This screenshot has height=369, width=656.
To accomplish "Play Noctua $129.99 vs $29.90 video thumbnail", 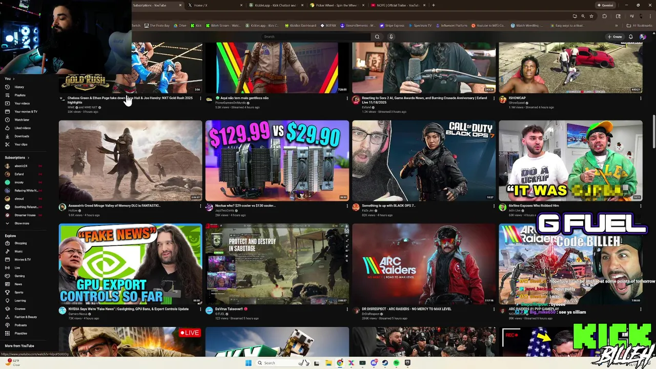I will coord(277,160).
